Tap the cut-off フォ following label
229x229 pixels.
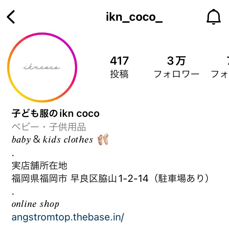pos(220,74)
